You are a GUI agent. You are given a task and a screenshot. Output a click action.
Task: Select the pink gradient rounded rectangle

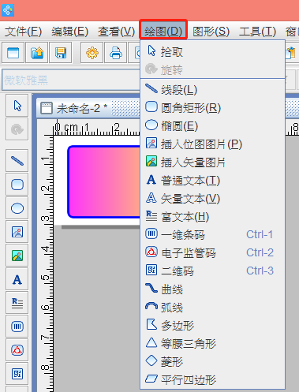[x=104, y=181]
